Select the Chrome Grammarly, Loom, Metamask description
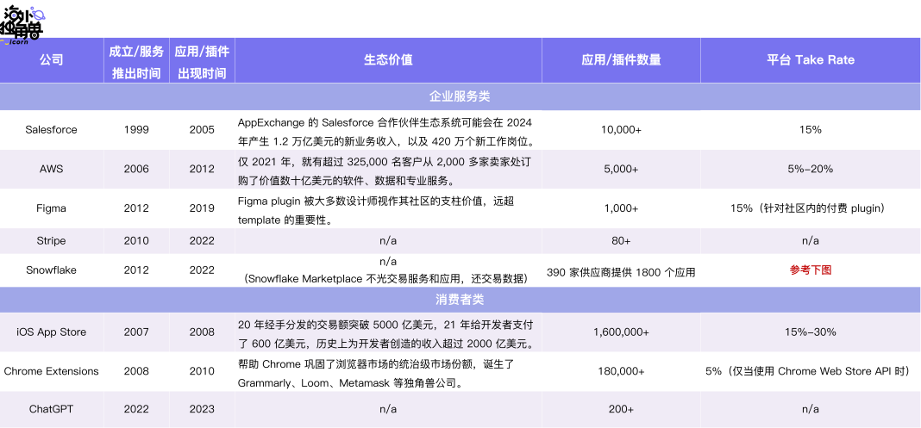Viewport: 921px width, 428px height. click(x=376, y=374)
